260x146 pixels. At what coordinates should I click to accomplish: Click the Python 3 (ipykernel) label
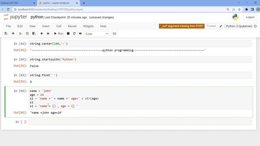coord(239,26)
